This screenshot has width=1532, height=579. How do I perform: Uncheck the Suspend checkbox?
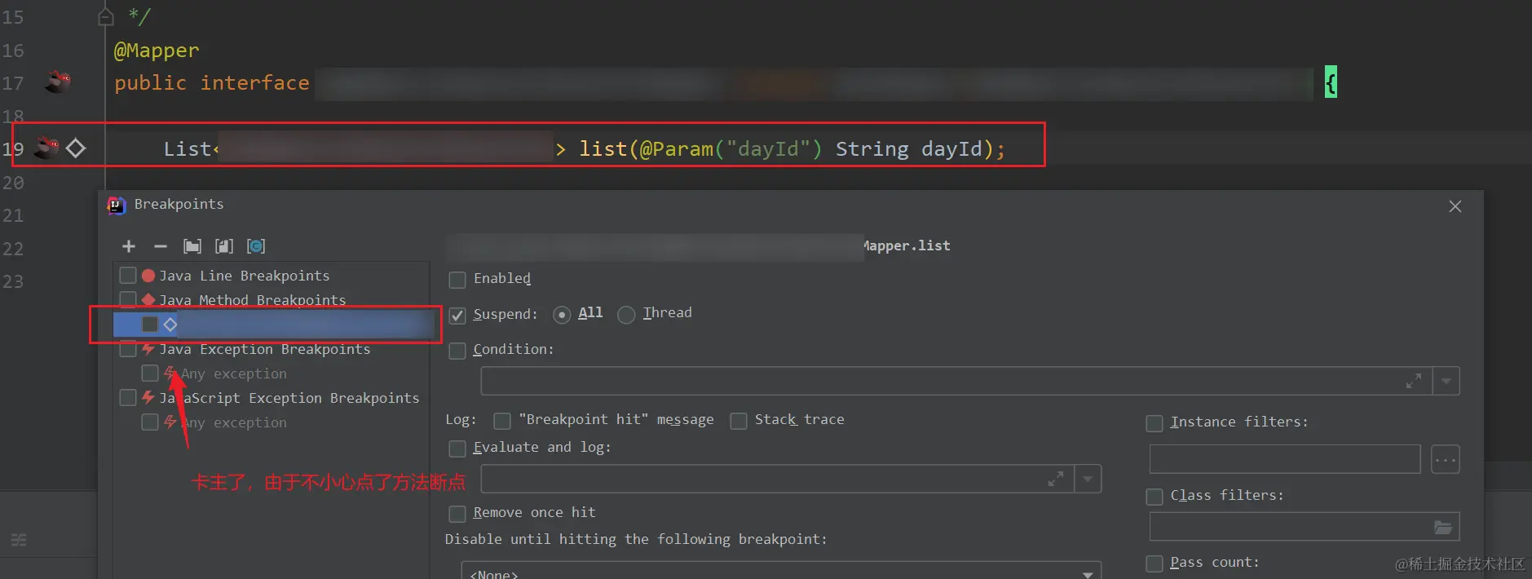tap(457, 316)
